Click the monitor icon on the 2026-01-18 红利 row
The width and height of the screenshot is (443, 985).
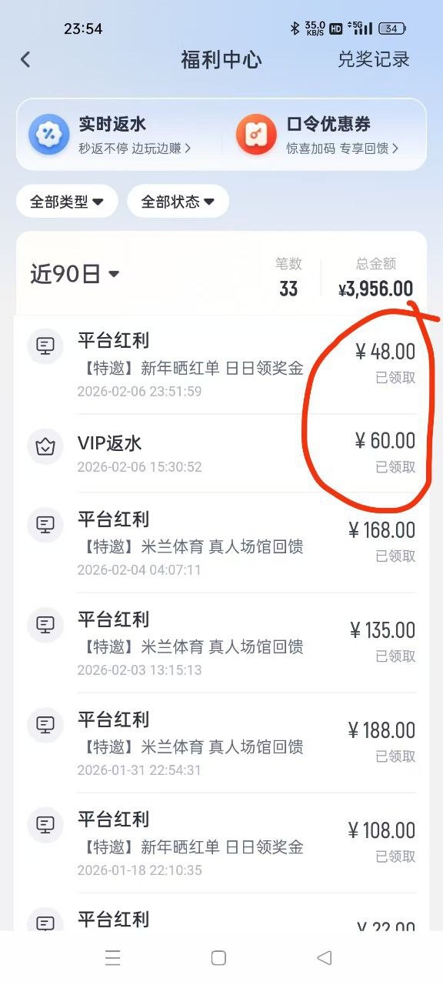(x=45, y=824)
